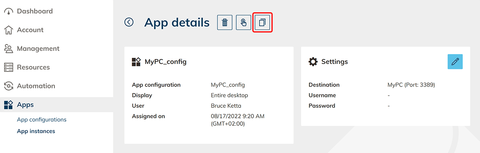Open the Dashboard menu item

coord(35,11)
